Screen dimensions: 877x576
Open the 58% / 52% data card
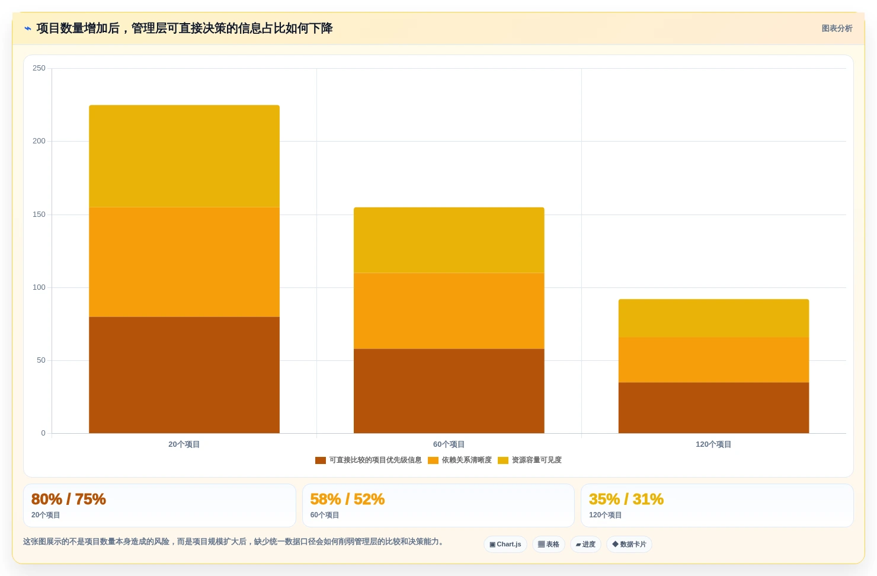[438, 505]
